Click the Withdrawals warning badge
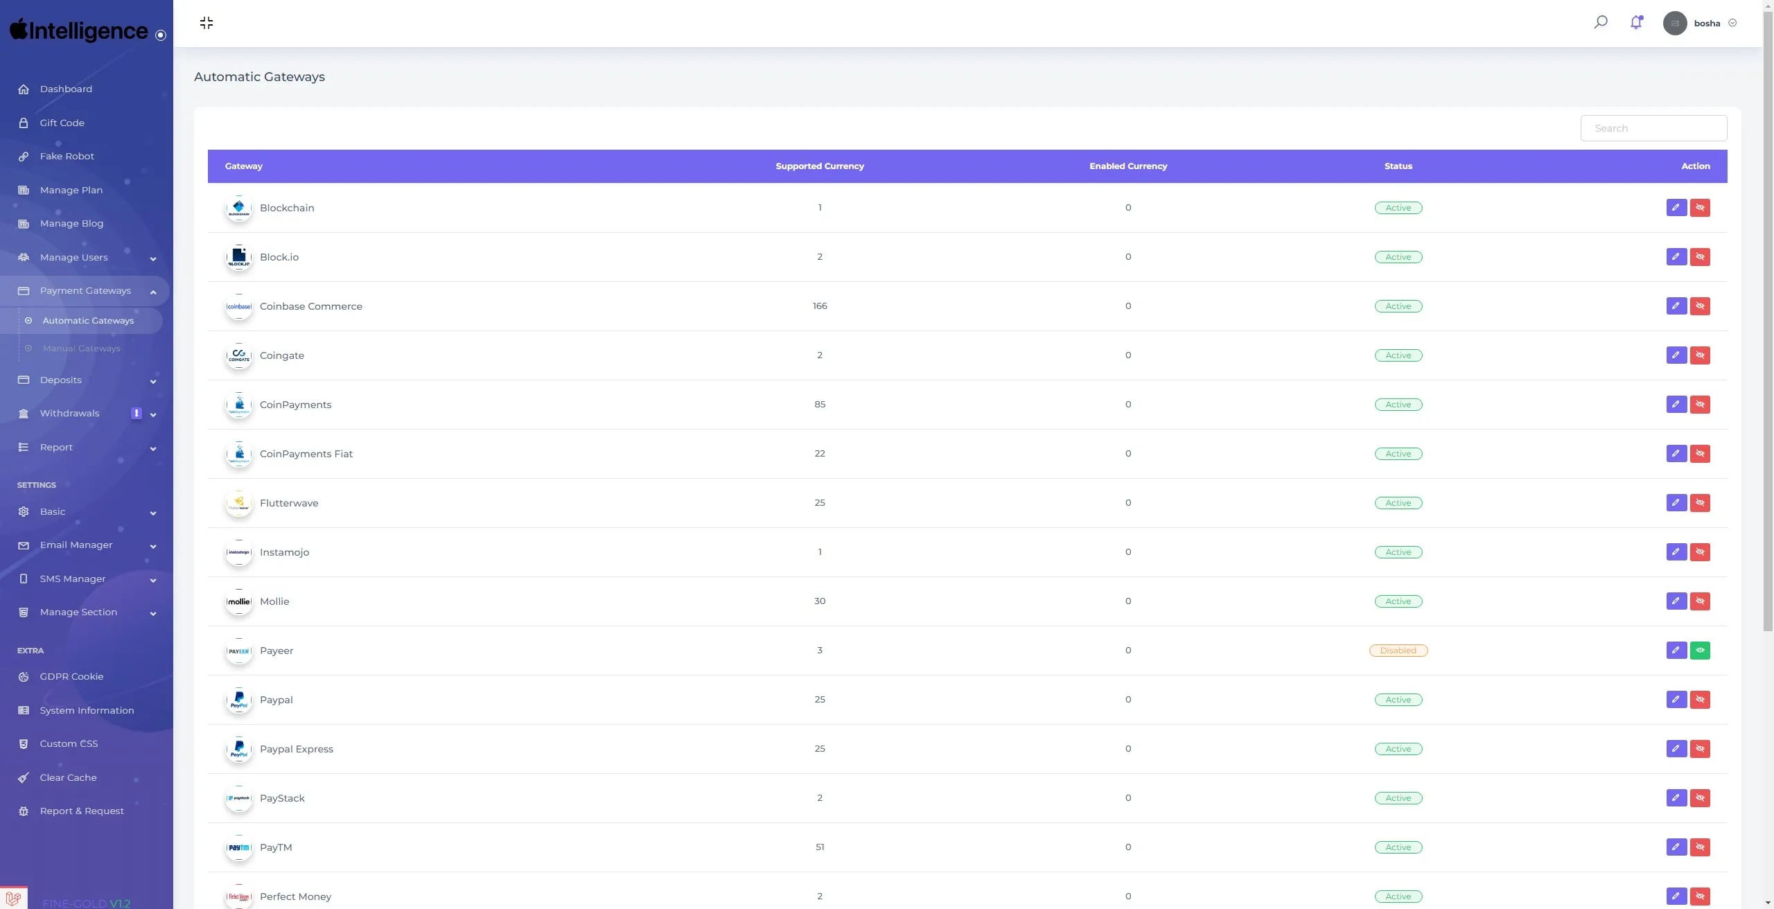1774x909 pixels. [137, 414]
